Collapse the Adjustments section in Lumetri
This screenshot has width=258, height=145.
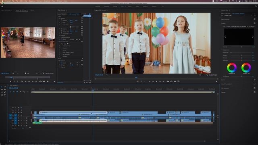[222, 50]
